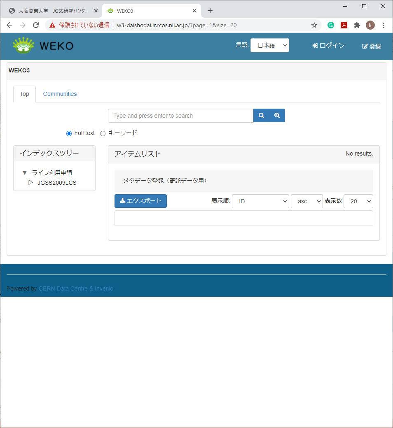Screen dimensions: 393x428
Task: Click the magnifier search button
Action: (261, 116)
